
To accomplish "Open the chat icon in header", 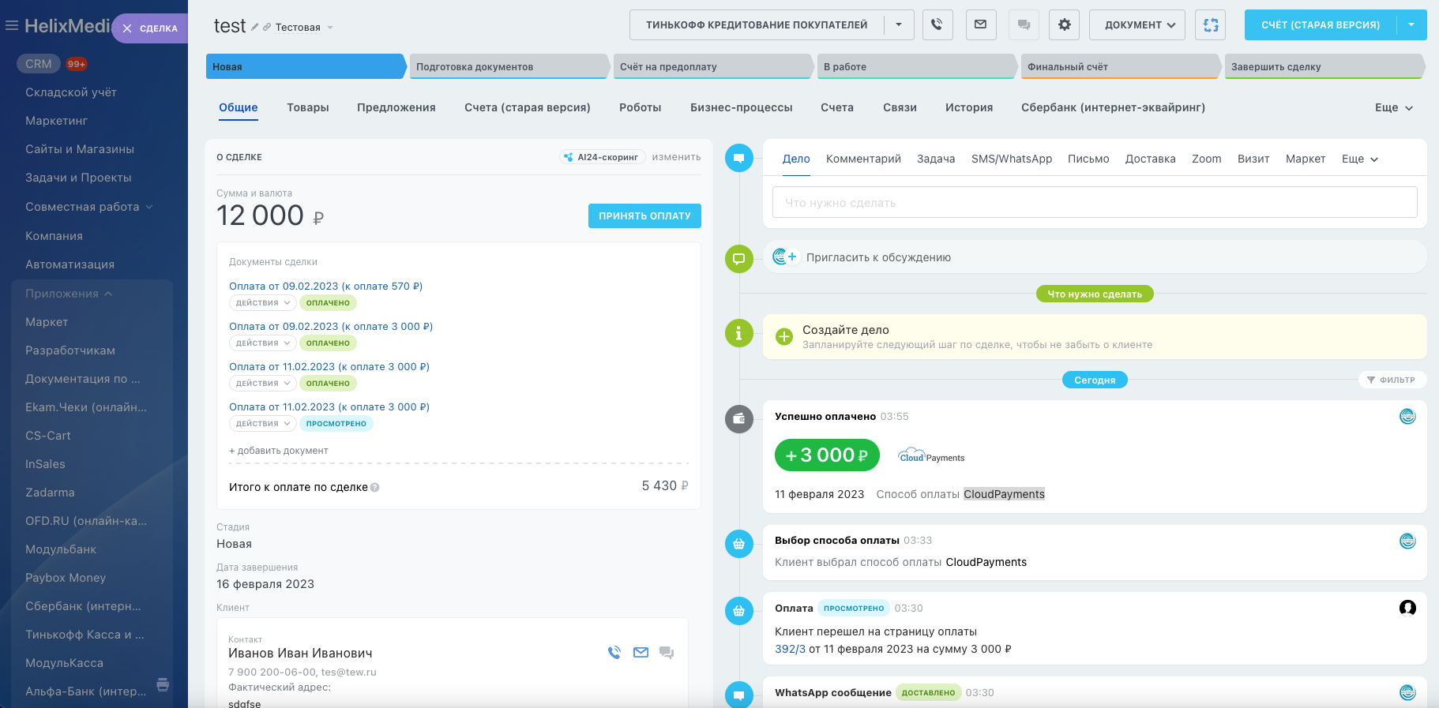I will point(1024,24).
